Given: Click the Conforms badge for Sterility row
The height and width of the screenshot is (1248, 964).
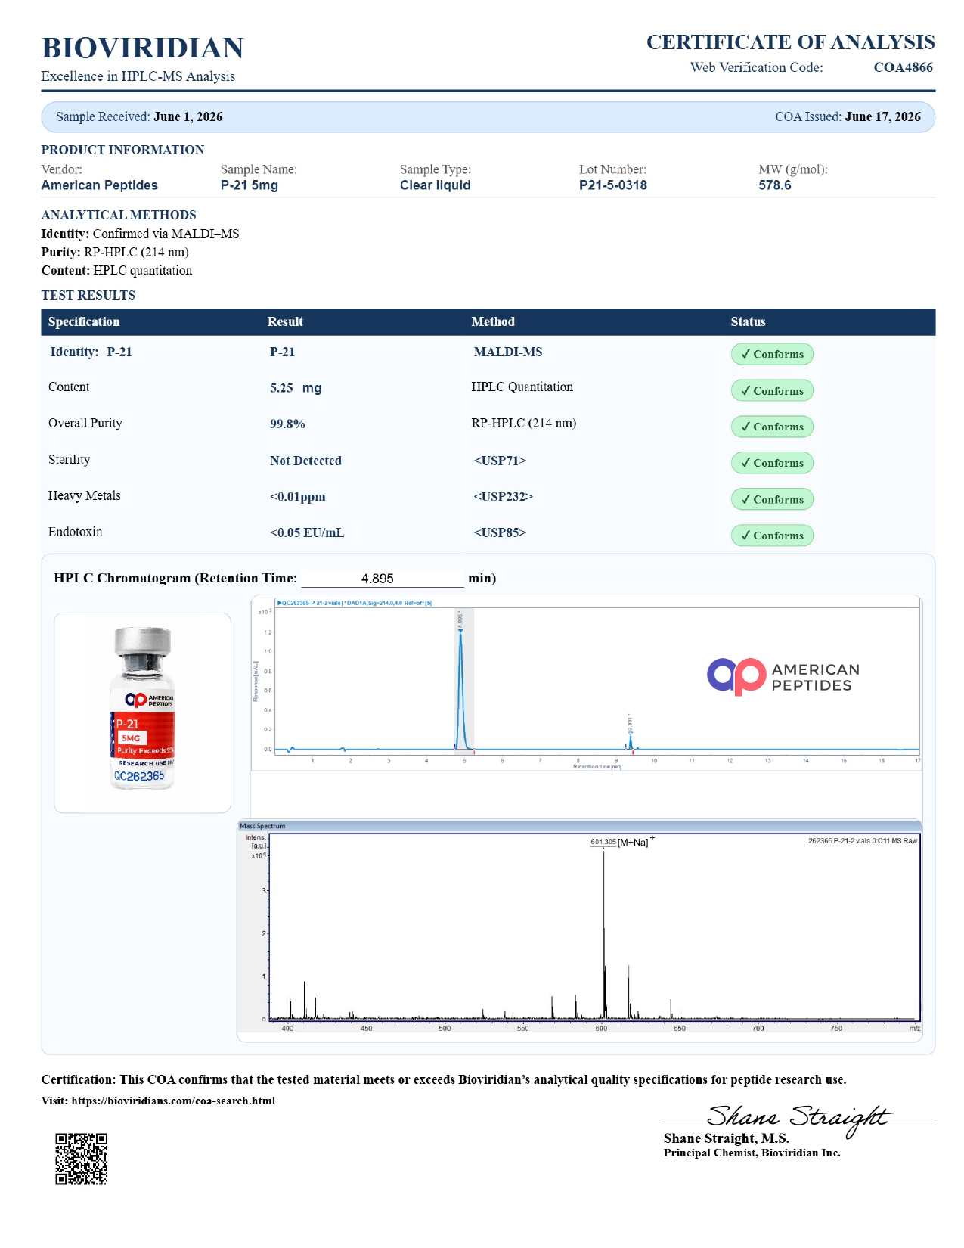Looking at the screenshot, I should tap(772, 463).
